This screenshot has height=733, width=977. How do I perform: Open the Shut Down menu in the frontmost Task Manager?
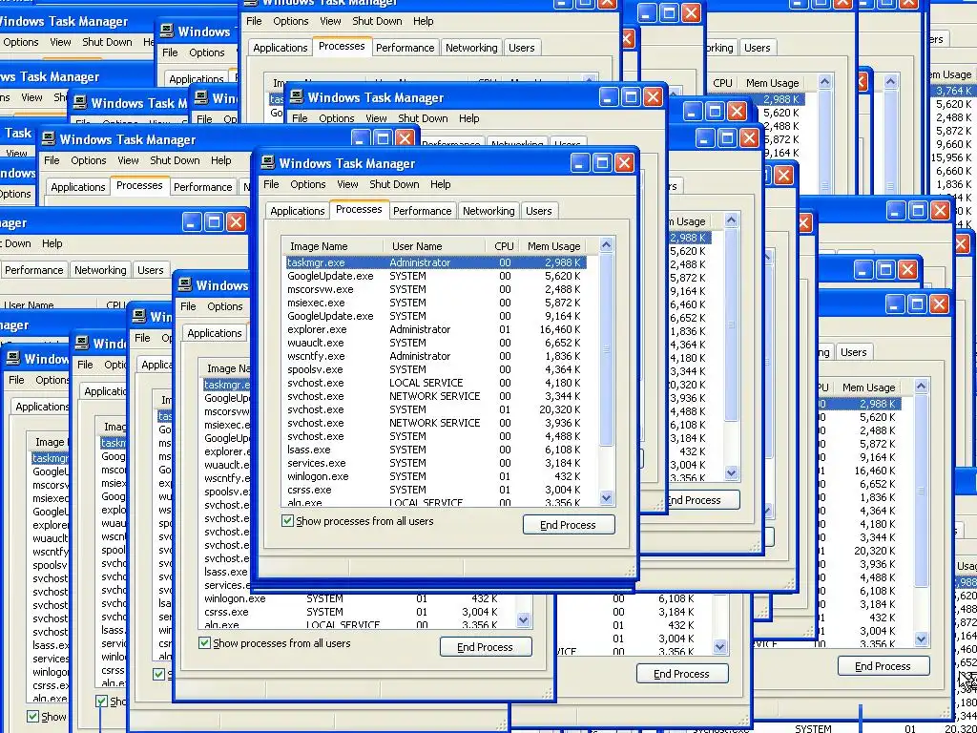(x=394, y=184)
